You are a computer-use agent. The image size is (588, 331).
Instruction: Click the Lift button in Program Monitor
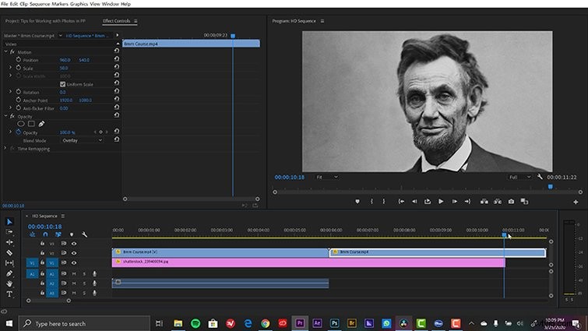click(x=484, y=201)
